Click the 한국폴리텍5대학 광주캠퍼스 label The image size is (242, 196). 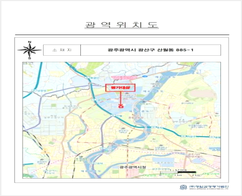[x=198, y=127]
